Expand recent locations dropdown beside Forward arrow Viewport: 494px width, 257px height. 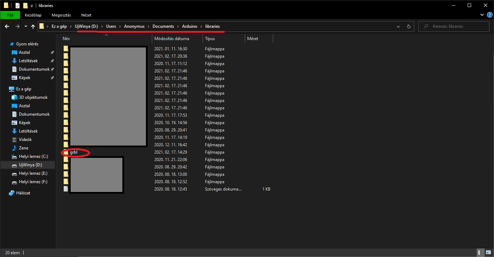(x=26, y=26)
